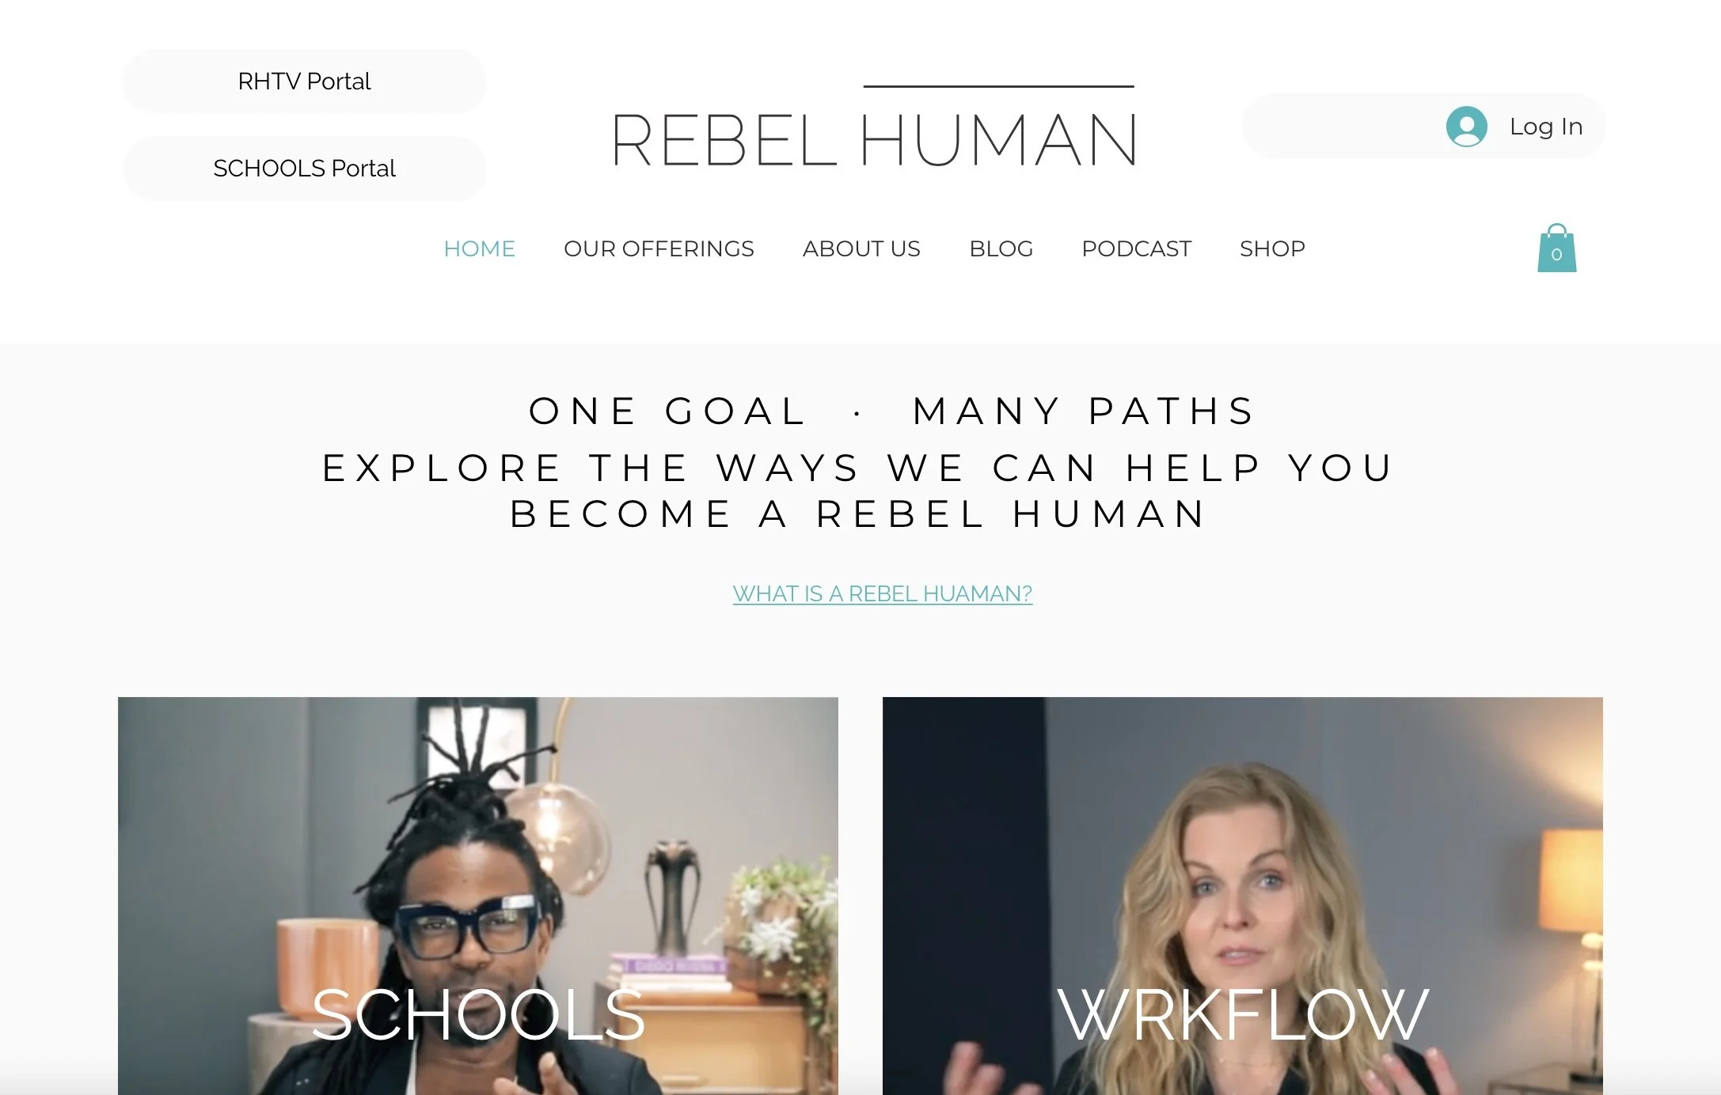Click the WRKFLOW overlay title text
This screenshot has height=1095, width=1721.
coord(1242,1015)
